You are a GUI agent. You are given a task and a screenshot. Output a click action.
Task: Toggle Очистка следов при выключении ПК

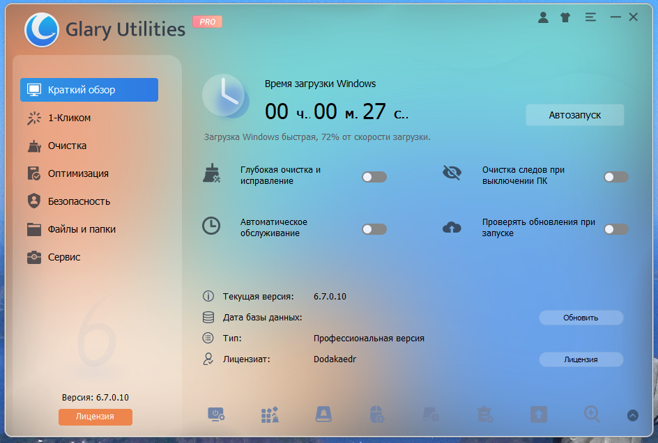tap(615, 177)
